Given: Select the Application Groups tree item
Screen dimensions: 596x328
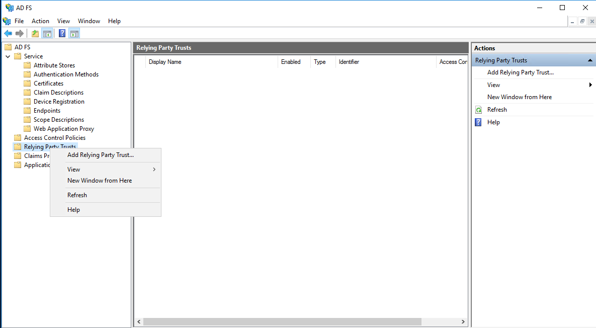Looking at the screenshot, I should [x=37, y=165].
